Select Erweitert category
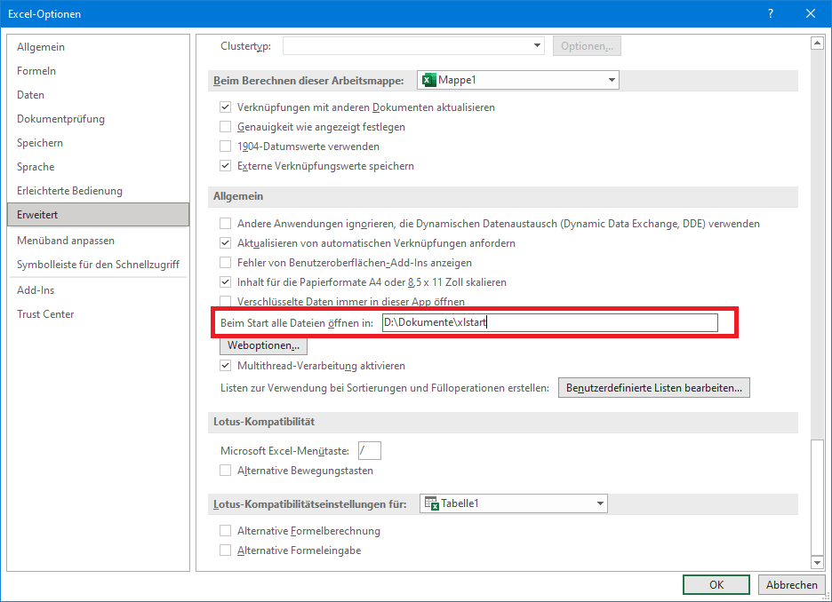 point(98,215)
